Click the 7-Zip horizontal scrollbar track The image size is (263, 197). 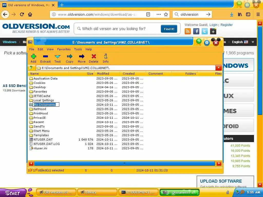(124, 163)
